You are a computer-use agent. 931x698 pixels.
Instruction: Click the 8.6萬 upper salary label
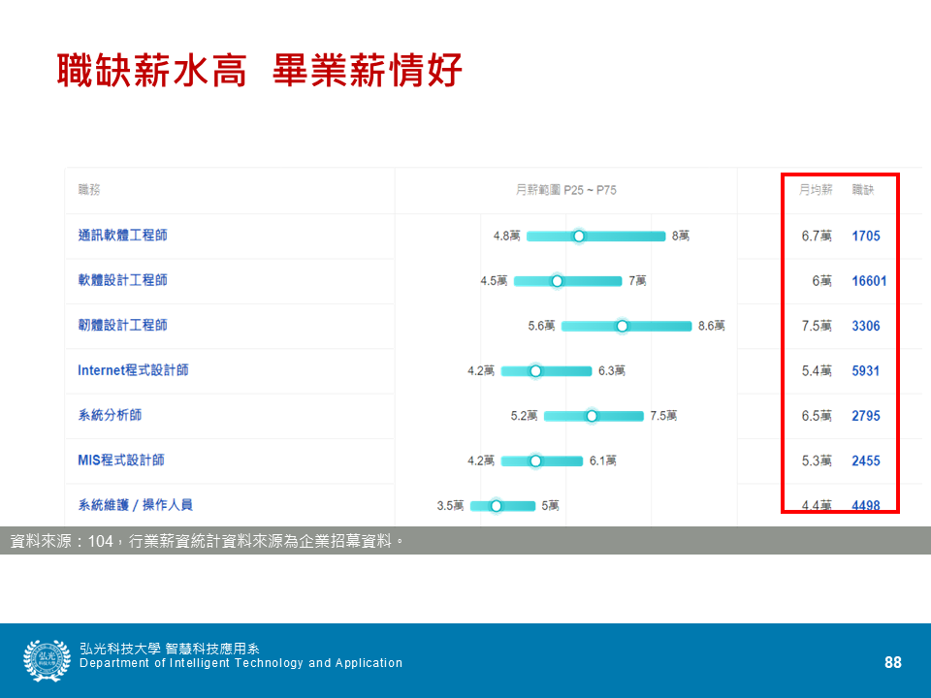tap(711, 326)
